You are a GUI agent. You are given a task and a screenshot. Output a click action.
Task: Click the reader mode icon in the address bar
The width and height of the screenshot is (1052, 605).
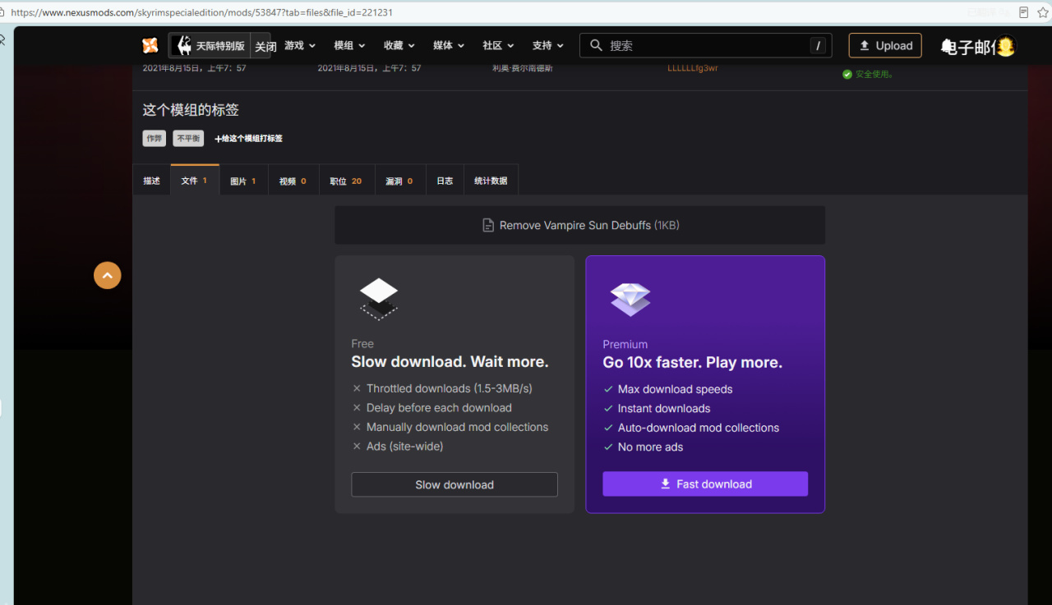pyautogui.click(x=1023, y=12)
